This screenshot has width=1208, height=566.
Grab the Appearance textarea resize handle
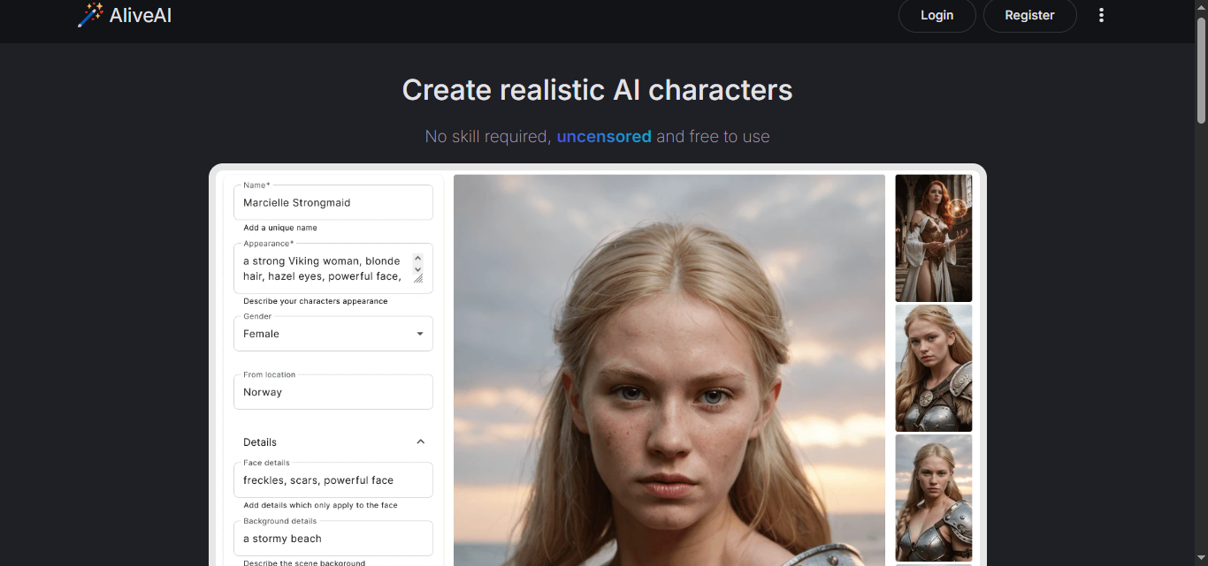point(418,278)
